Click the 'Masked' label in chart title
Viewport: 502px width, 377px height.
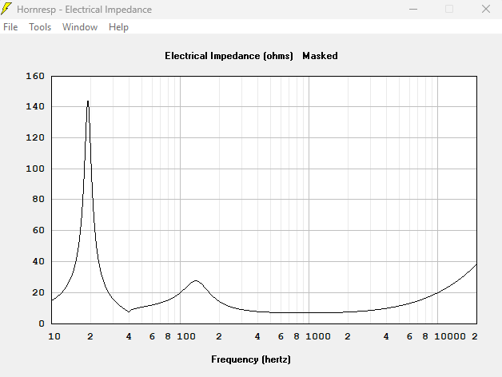(x=320, y=56)
